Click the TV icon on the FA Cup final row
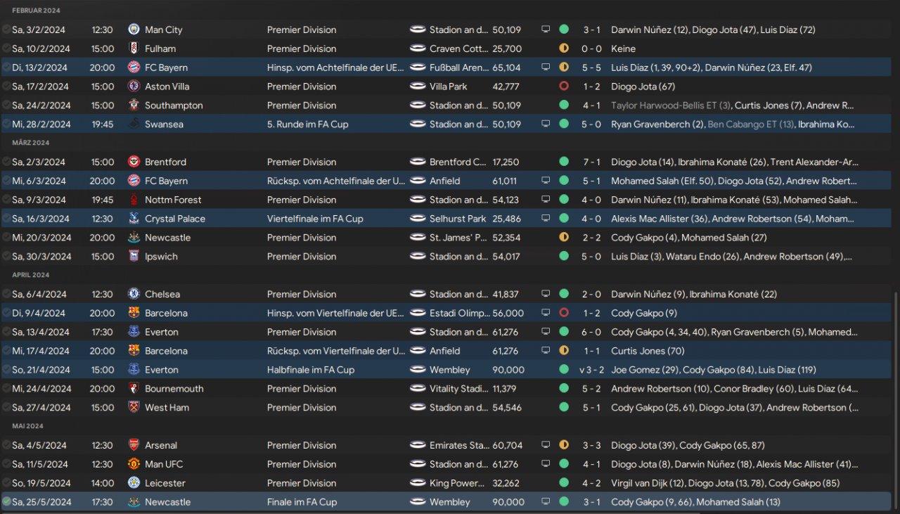 point(546,502)
